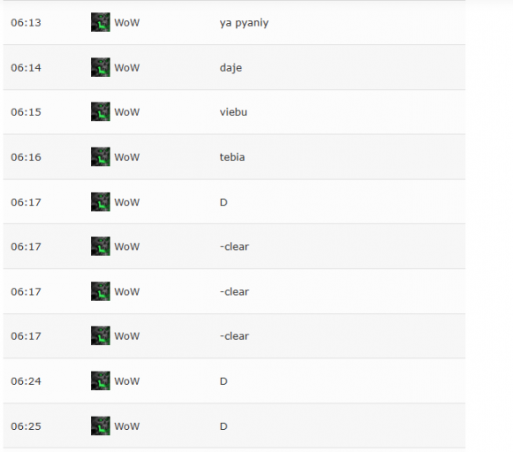Click the WoW avatar in 06:13 row
This screenshot has width=513, height=452.
(x=101, y=22)
